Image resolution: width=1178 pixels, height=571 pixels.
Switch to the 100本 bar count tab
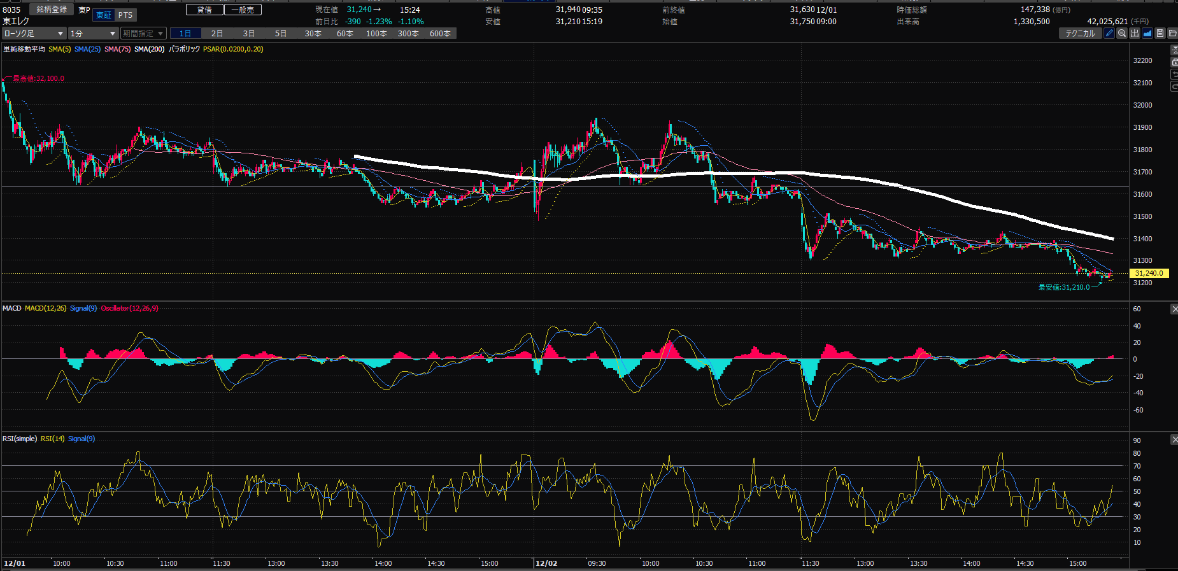click(376, 33)
